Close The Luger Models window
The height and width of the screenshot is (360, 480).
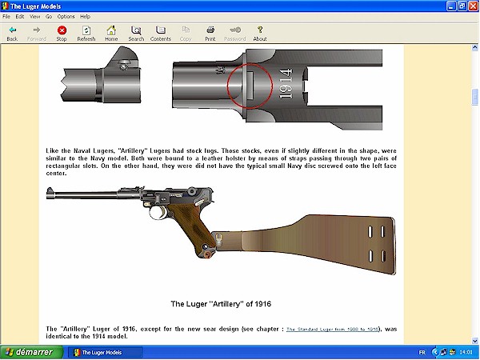coord(473,6)
